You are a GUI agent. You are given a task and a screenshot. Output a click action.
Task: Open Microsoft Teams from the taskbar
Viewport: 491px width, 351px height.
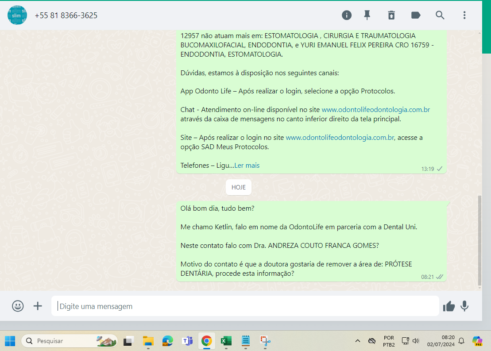187,341
